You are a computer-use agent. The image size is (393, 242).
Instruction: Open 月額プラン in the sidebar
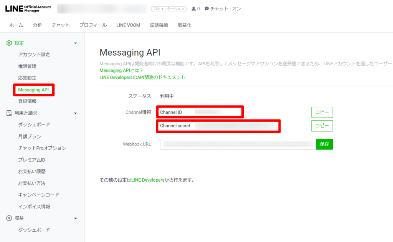[x=30, y=136]
